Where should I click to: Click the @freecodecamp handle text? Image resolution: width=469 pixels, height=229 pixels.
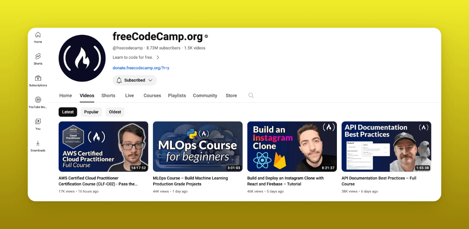click(x=127, y=48)
